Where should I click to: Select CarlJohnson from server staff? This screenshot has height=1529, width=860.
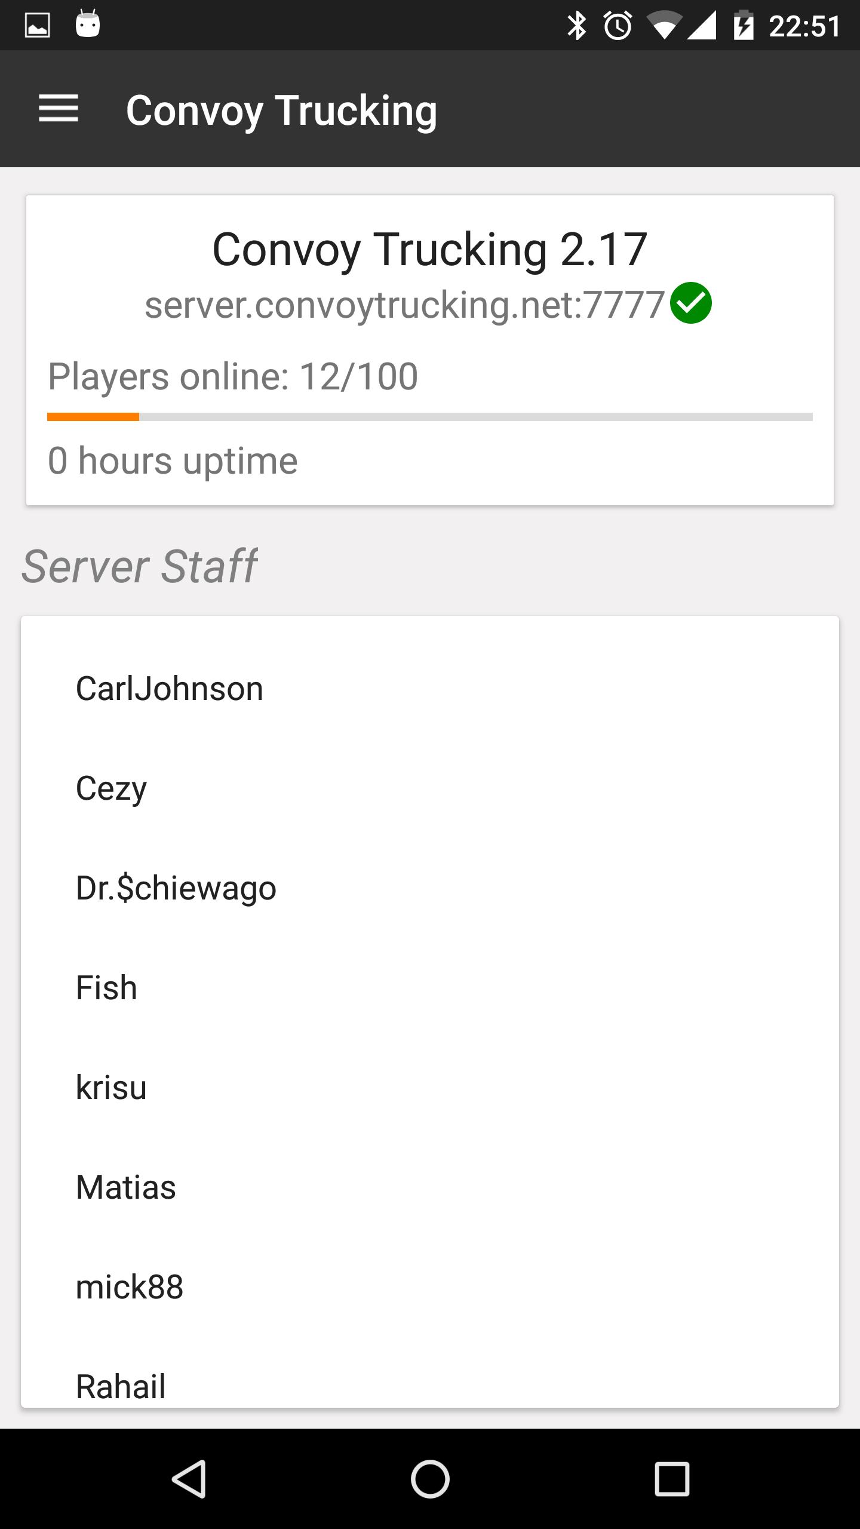tap(170, 689)
